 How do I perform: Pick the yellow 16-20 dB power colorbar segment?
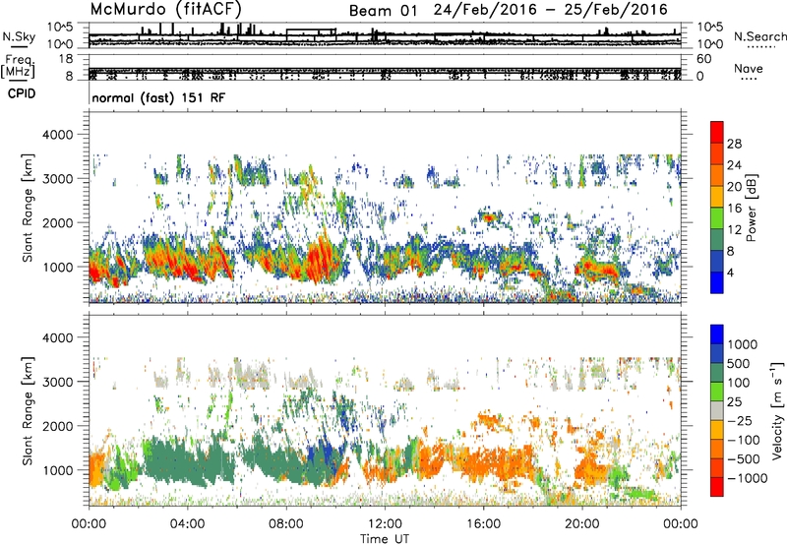(717, 197)
